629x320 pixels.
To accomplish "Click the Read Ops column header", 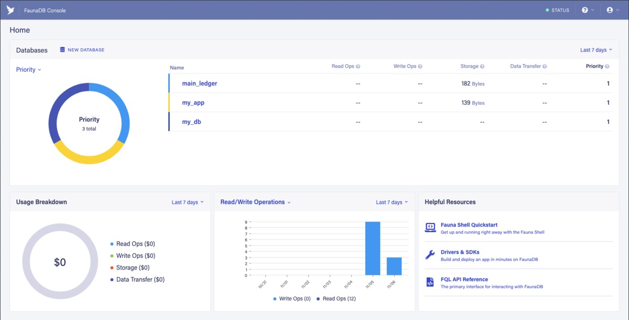I will pos(343,67).
